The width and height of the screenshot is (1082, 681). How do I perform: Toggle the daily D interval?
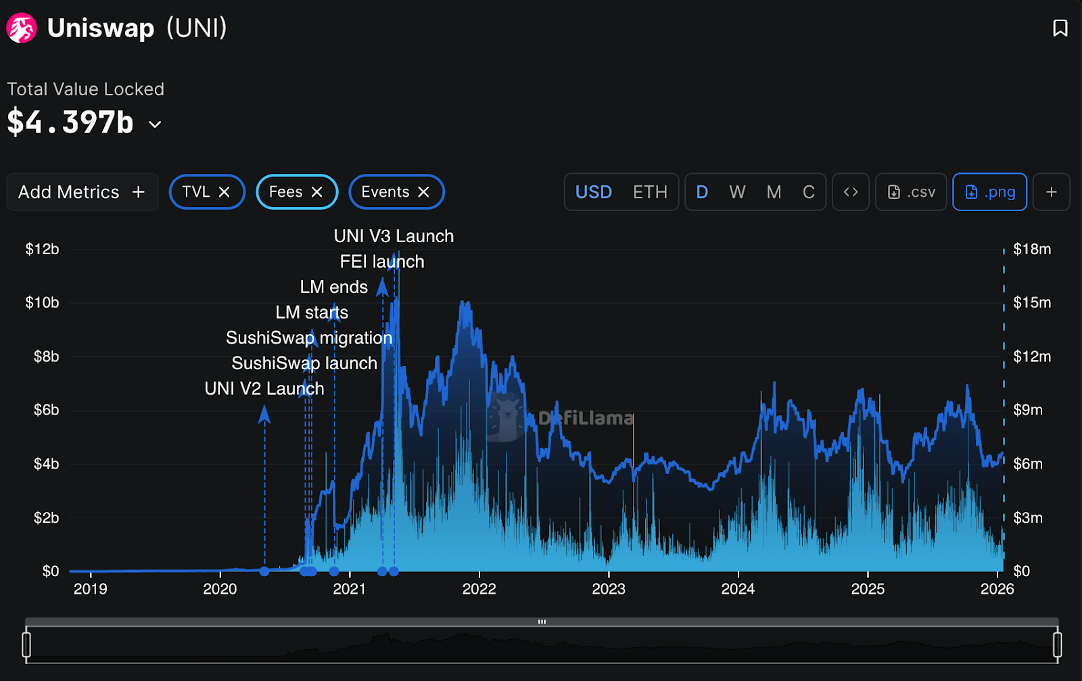702,192
